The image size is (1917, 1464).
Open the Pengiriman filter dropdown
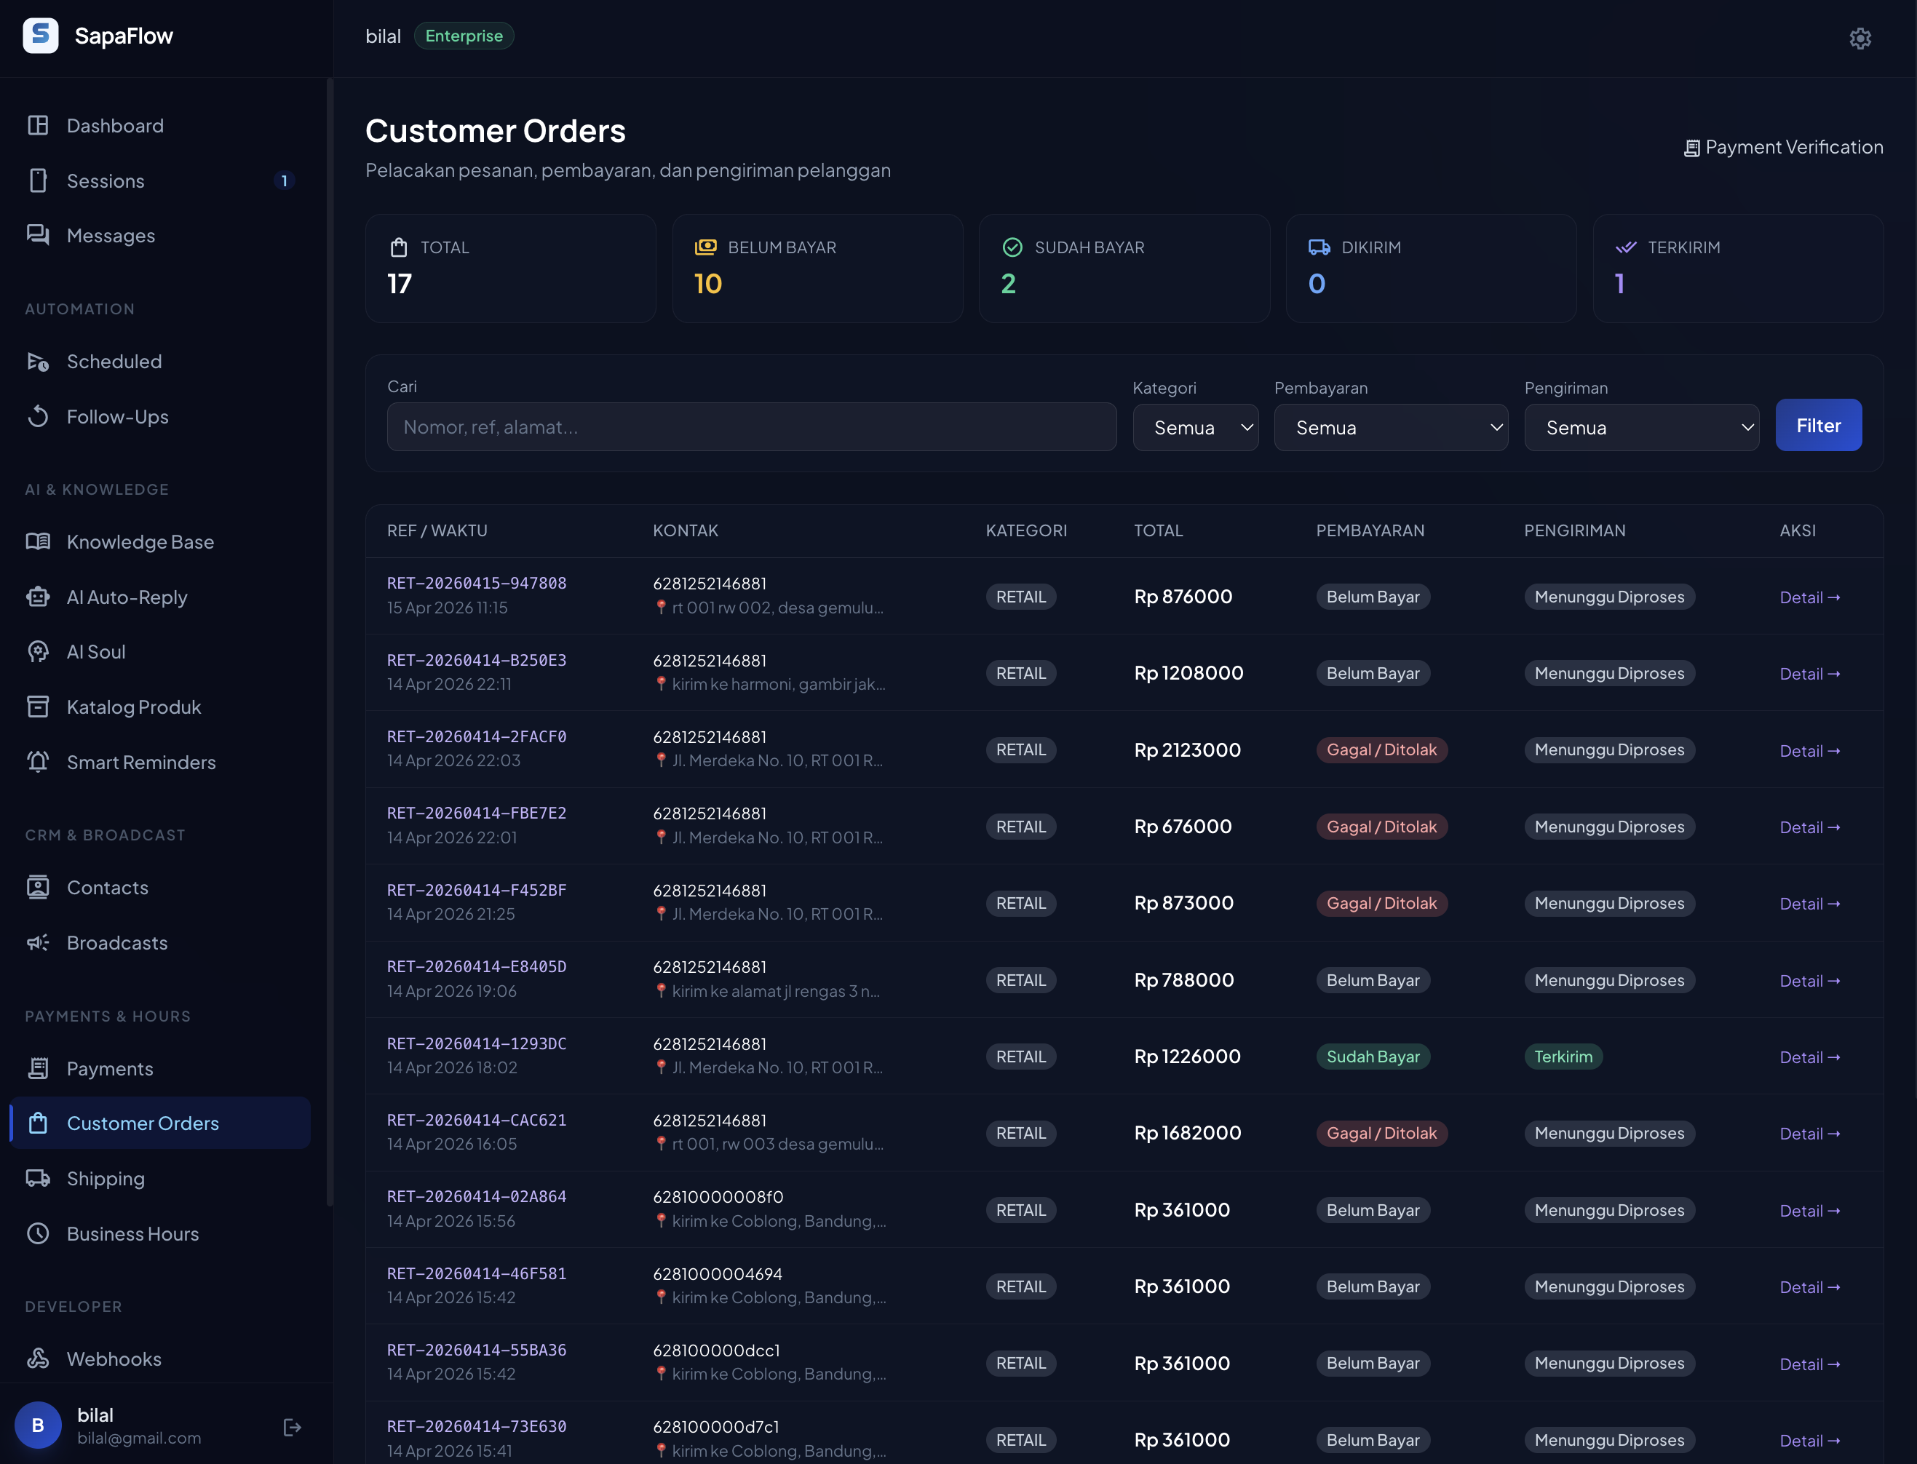pos(1640,427)
